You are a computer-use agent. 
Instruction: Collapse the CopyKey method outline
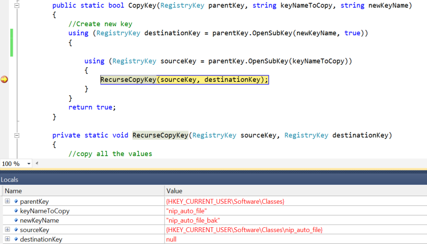[17, 5]
